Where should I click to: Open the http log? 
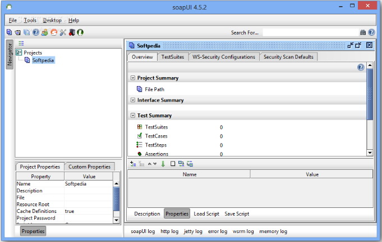click(169, 231)
